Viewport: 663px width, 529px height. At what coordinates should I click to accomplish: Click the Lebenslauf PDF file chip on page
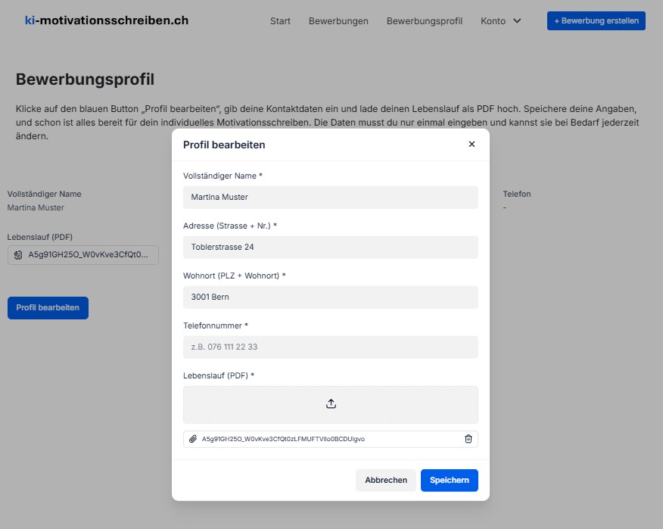click(83, 255)
